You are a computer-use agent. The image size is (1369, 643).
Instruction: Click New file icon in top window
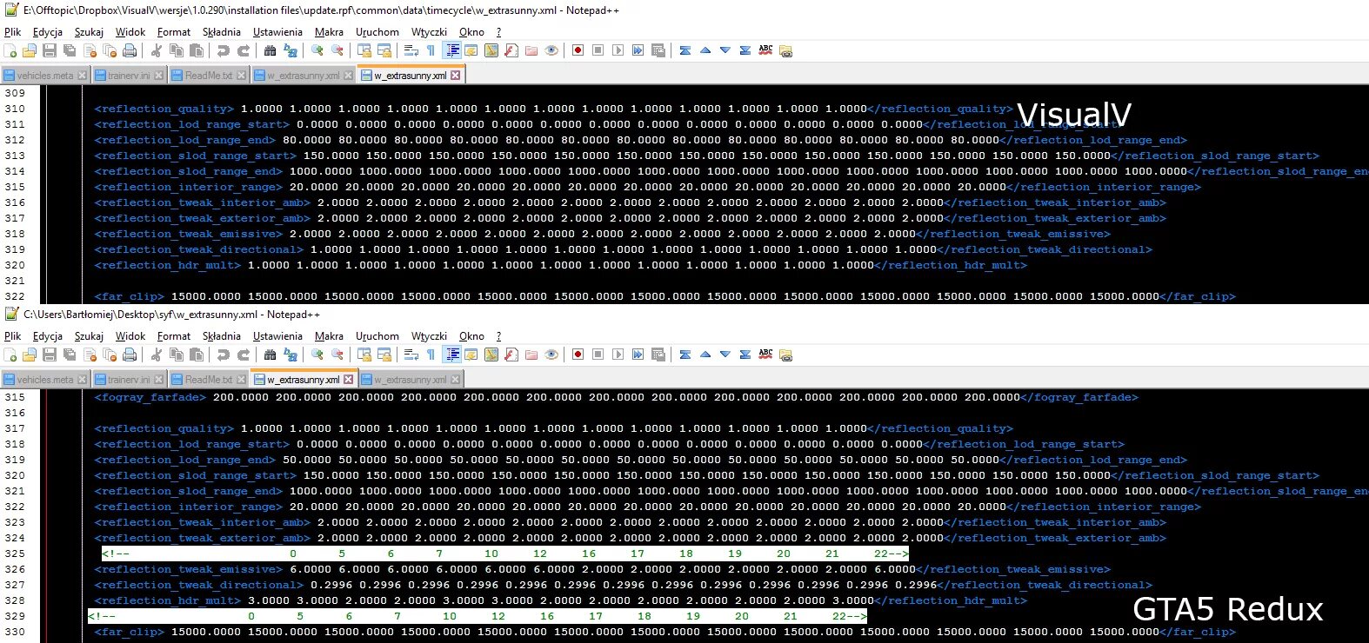click(10, 50)
